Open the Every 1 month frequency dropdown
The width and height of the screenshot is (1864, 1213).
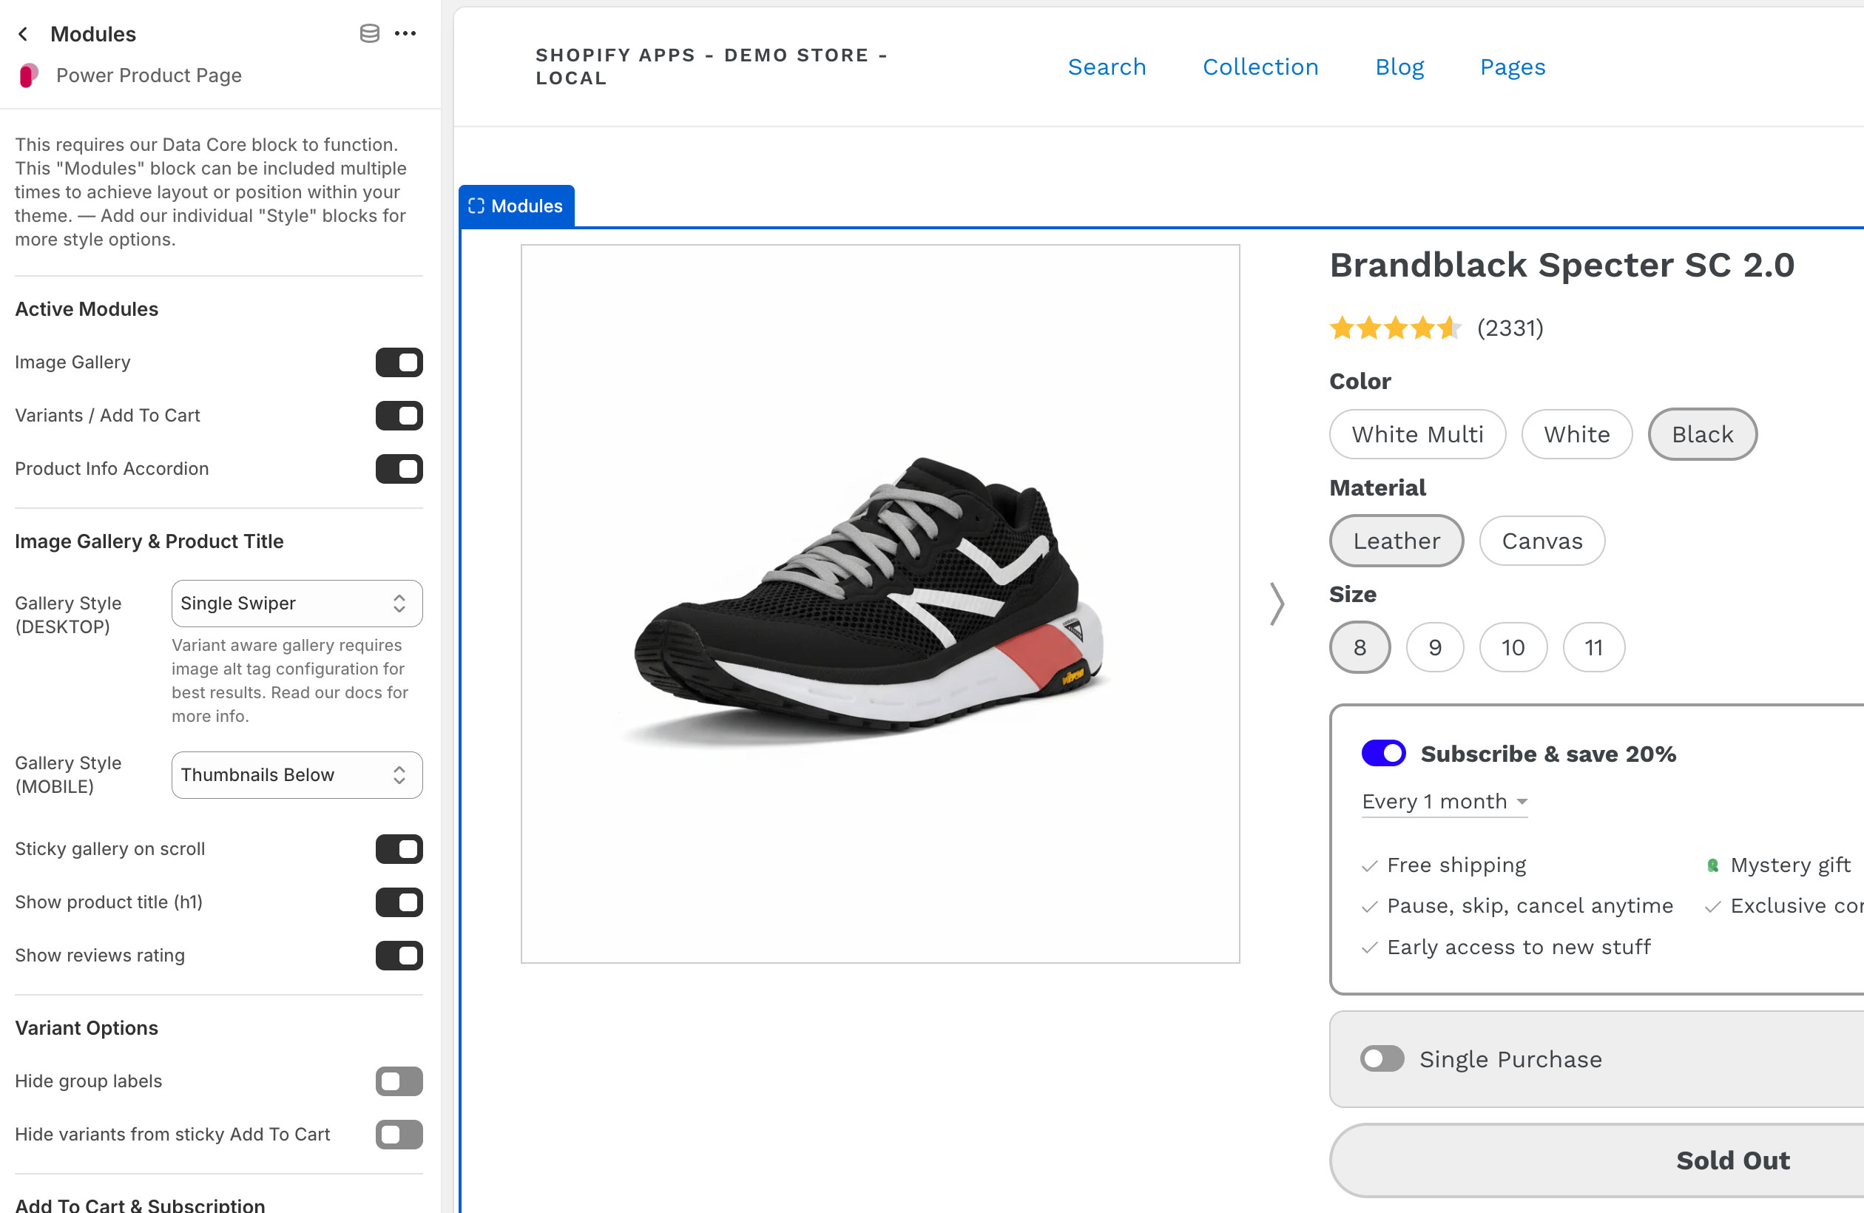tap(1443, 801)
